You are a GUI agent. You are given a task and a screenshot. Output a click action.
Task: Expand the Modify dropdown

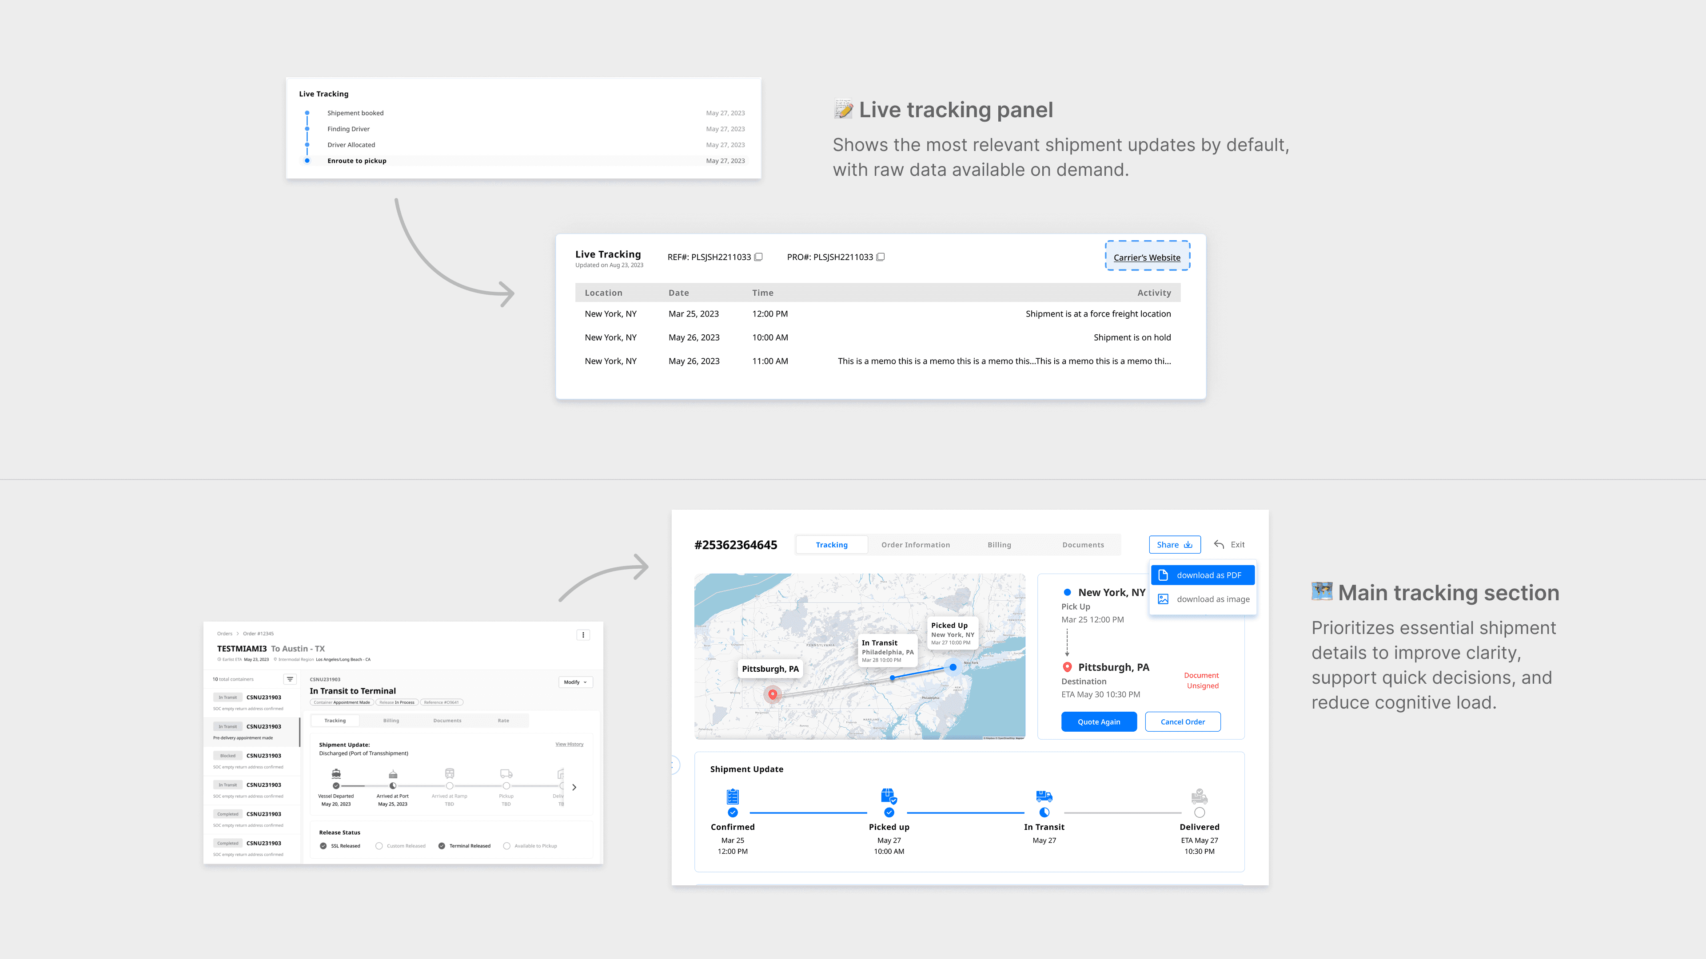pos(575,682)
